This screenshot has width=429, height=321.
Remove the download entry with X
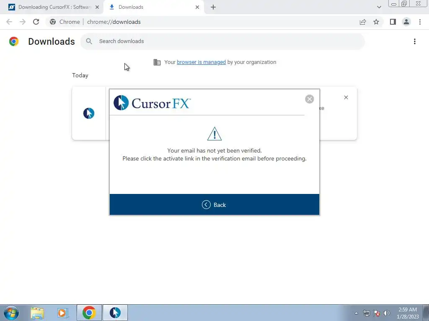346,97
